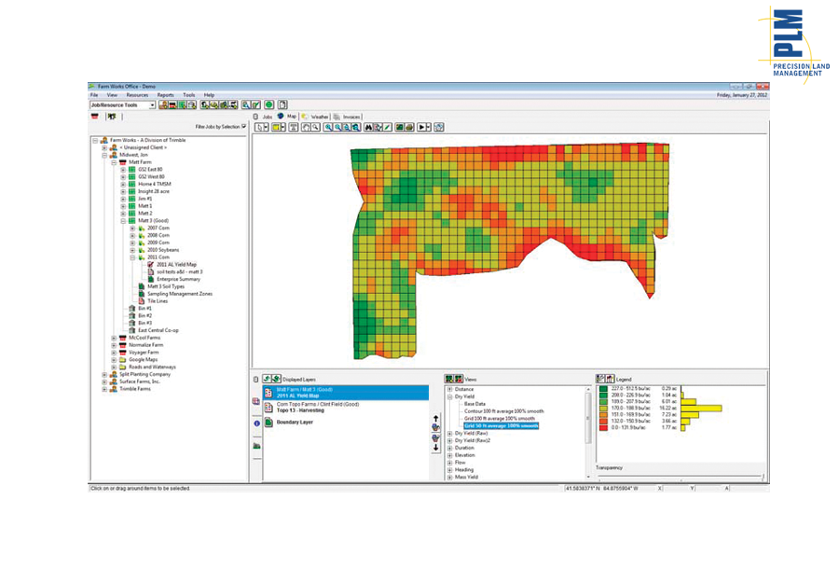Screen dimensions: 839x569
Task: Click the first icon in the Views panel header
Action: [x=449, y=379]
